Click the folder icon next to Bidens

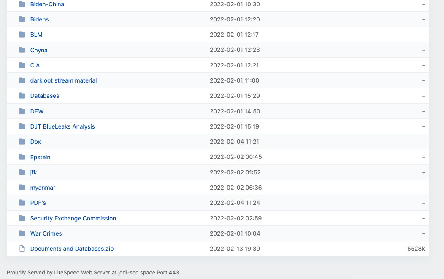pyautogui.click(x=22, y=19)
